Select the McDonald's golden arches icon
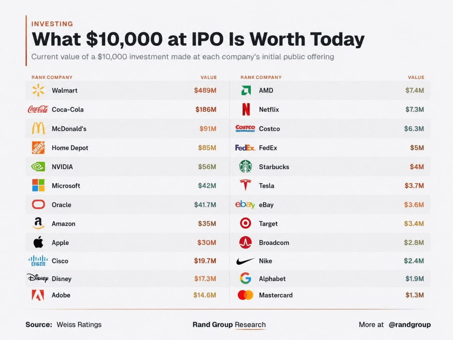This screenshot has height=340, width=453. point(38,128)
